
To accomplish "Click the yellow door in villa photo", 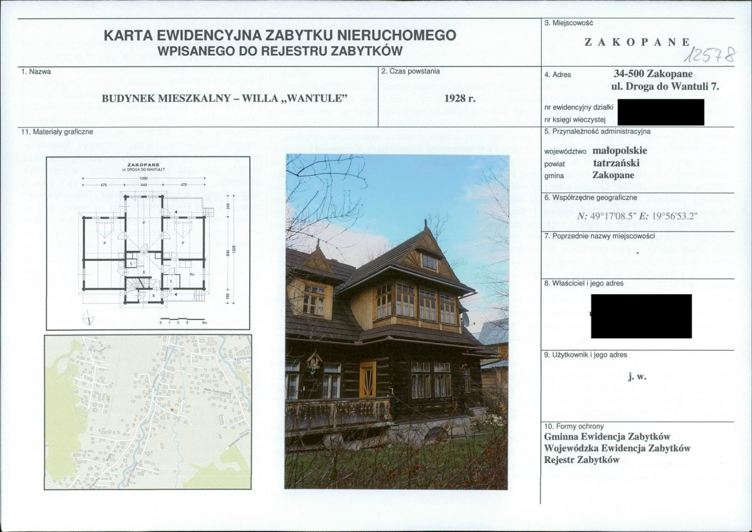I will pyautogui.click(x=367, y=379).
